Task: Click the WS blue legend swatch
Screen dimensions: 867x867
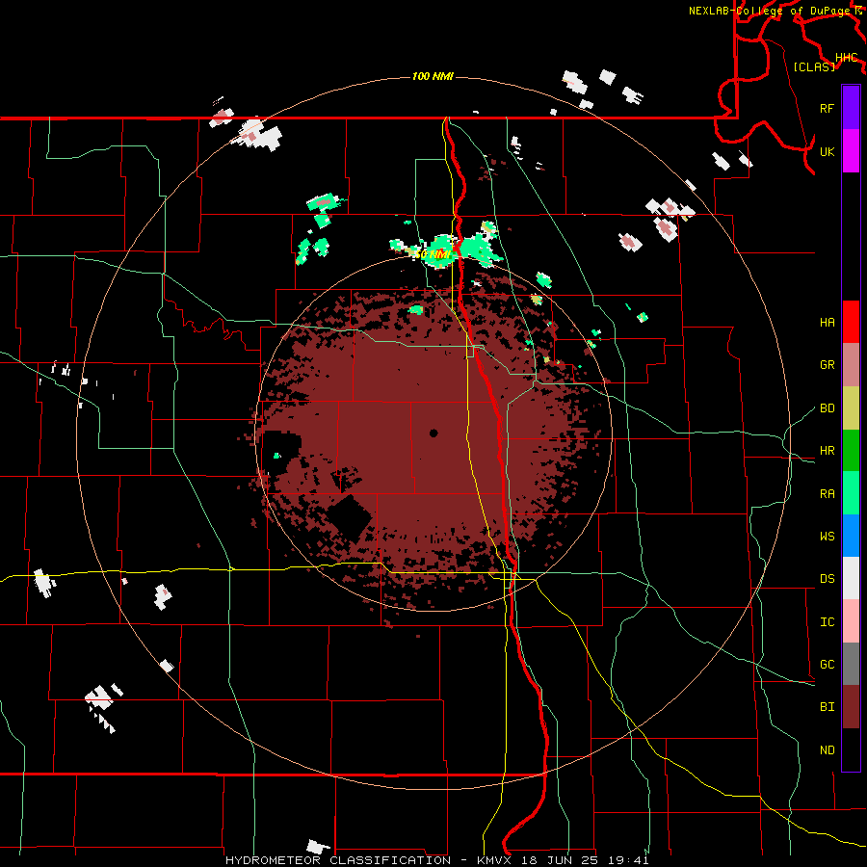Action: pos(851,536)
